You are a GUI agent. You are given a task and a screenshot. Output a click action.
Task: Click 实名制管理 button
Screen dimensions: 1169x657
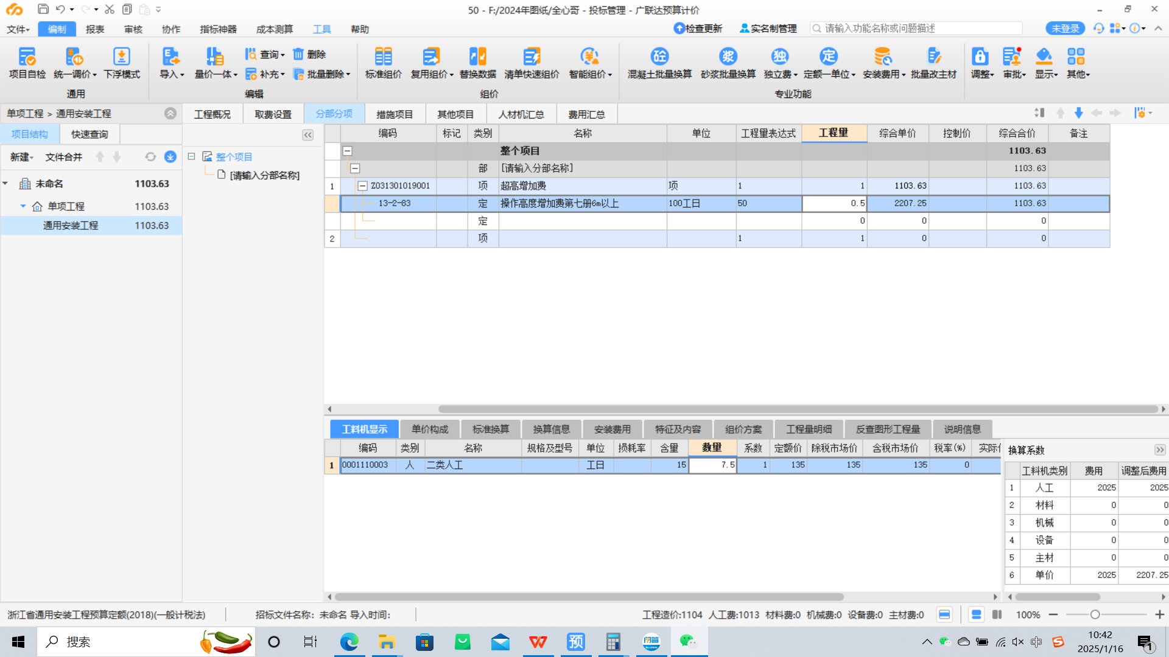point(768,29)
